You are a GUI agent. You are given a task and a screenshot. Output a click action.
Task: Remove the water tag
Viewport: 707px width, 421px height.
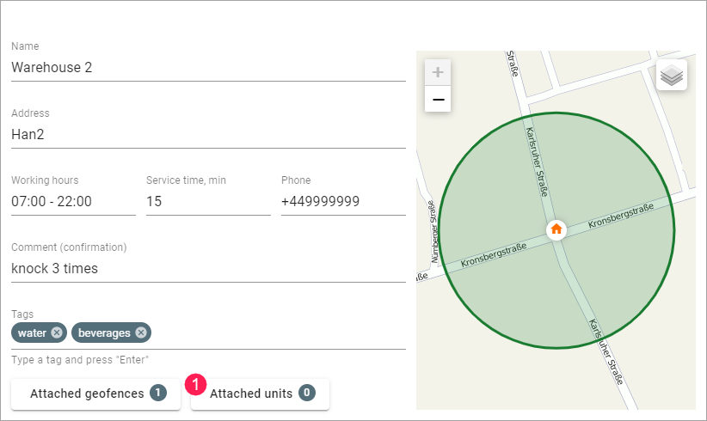pos(57,333)
